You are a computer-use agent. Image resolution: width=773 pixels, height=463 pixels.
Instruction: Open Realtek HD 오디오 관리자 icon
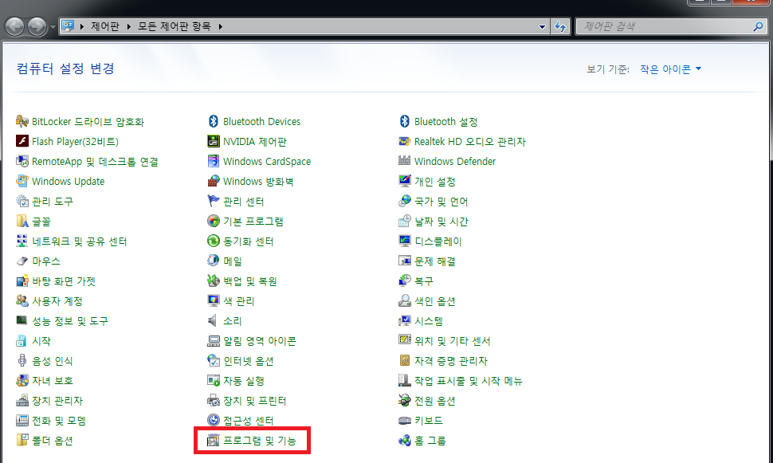tap(404, 141)
